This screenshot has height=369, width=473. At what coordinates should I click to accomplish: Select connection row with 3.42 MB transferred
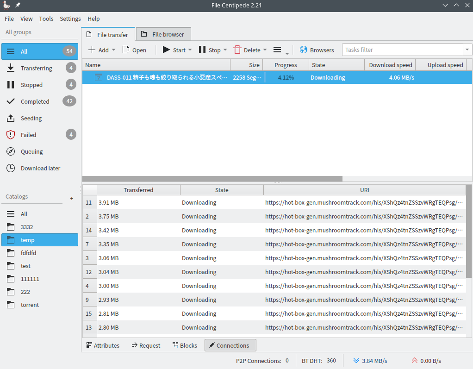click(274, 230)
